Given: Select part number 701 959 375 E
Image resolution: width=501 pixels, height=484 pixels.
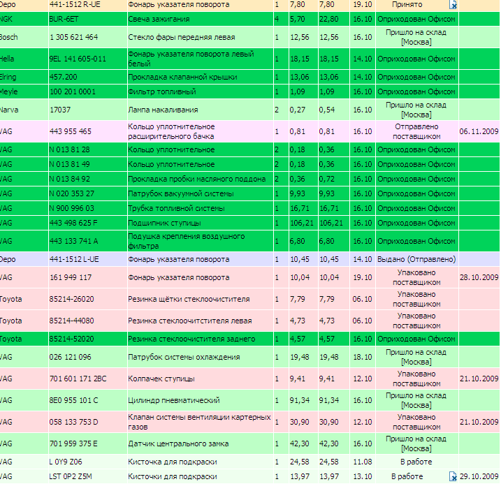Looking at the screenshot, I should click(73, 443).
